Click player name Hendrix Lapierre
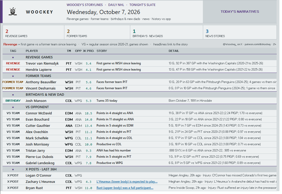Image resolution: width=282 pixels, height=194 pixels. coord(39,70)
